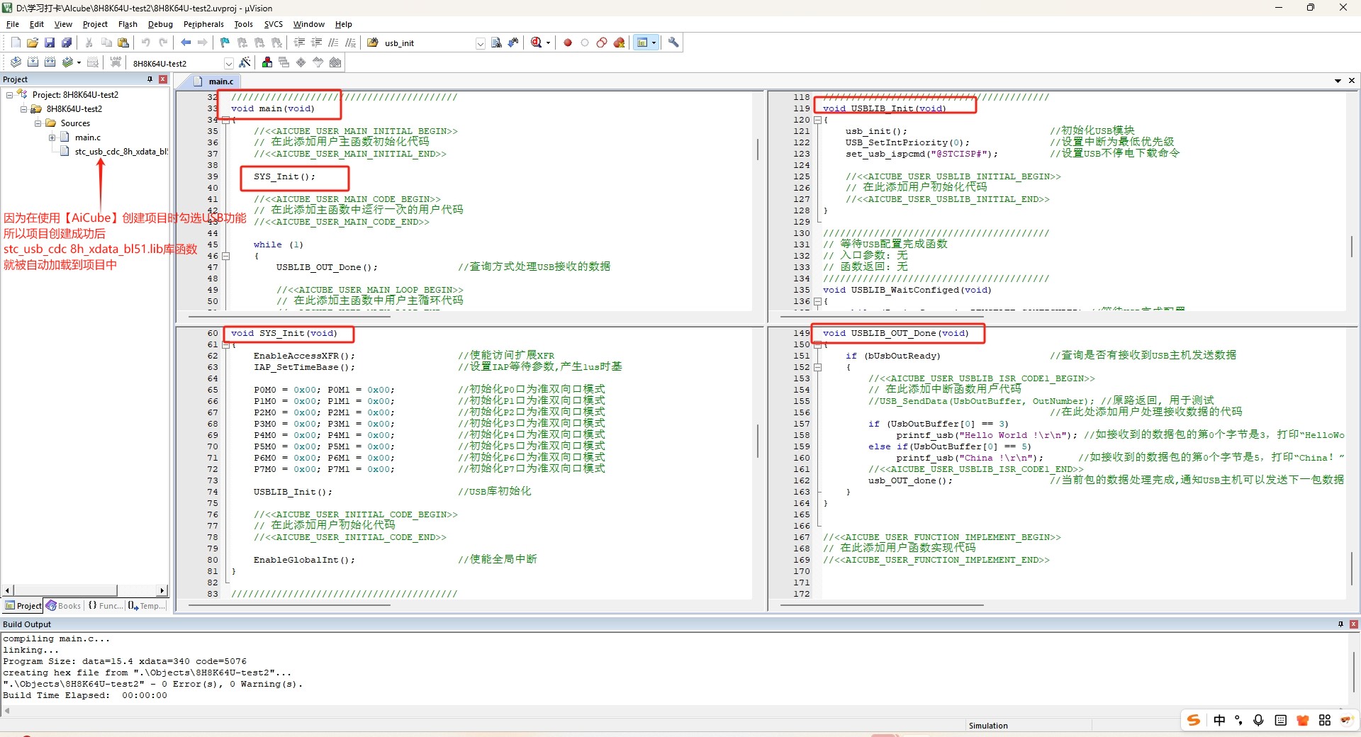Image resolution: width=1361 pixels, height=737 pixels.
Task: Click the unindent selection icon
Action: [316, 43]
